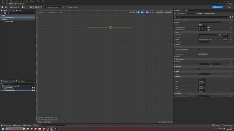Toggle the layout lock icon in the viewport toolbar
The width and height of the screenshot is (234, 131).
pyautogui.click(x=139, y=12)
